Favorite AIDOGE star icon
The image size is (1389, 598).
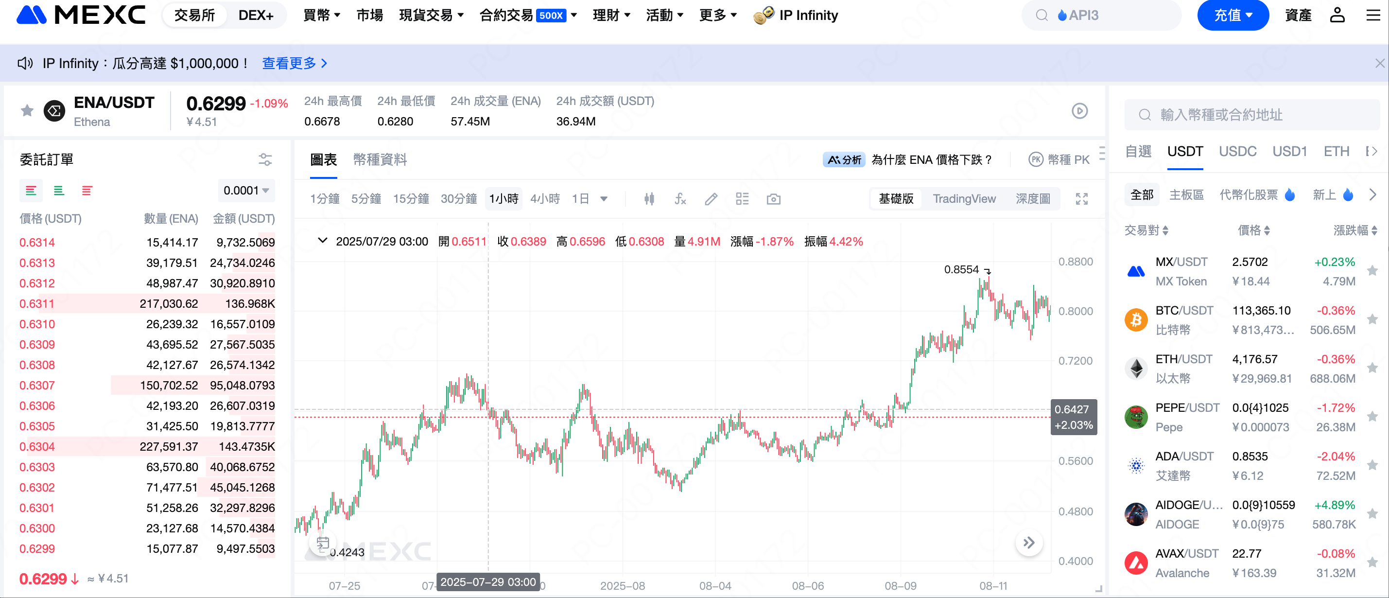click(1373, 513)
